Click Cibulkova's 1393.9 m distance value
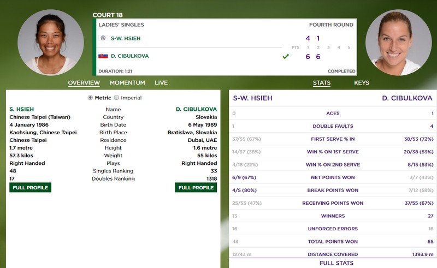 point(423,254)
